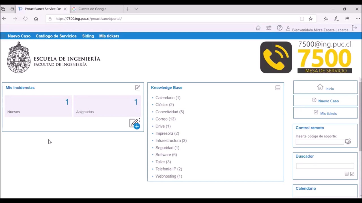The height and width of the screenshot is (203, 362).
Task: Open the browser share icon
Action: click(x=347, y=19)
